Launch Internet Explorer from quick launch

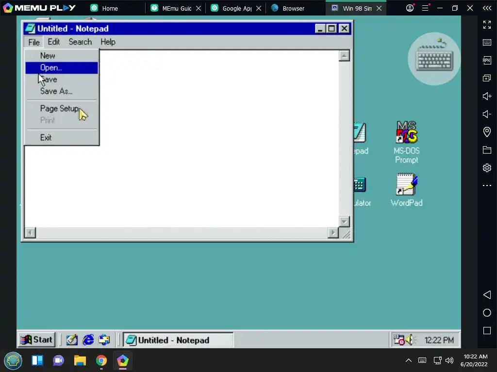pyautogui.click(x=88, y=340)
